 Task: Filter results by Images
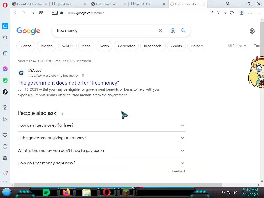(x=46, y=46)
